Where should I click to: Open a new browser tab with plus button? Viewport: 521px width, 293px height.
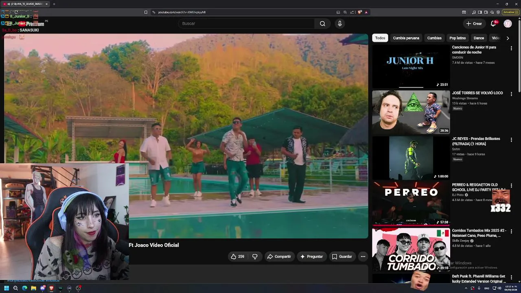54,4
